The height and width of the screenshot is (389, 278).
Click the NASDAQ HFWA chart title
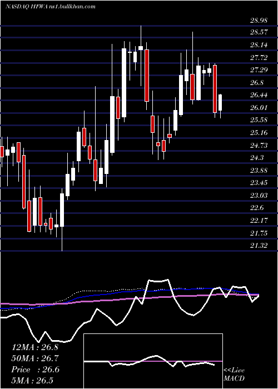[x=50, y=7]
